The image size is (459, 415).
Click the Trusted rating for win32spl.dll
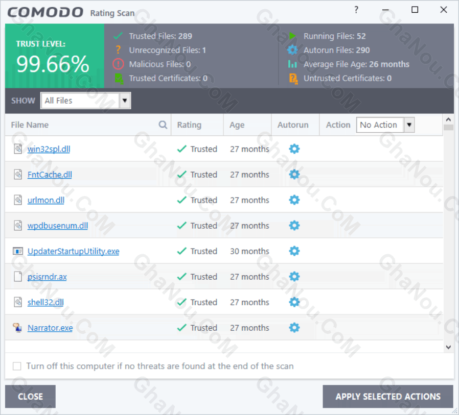(x=197, y=149)
